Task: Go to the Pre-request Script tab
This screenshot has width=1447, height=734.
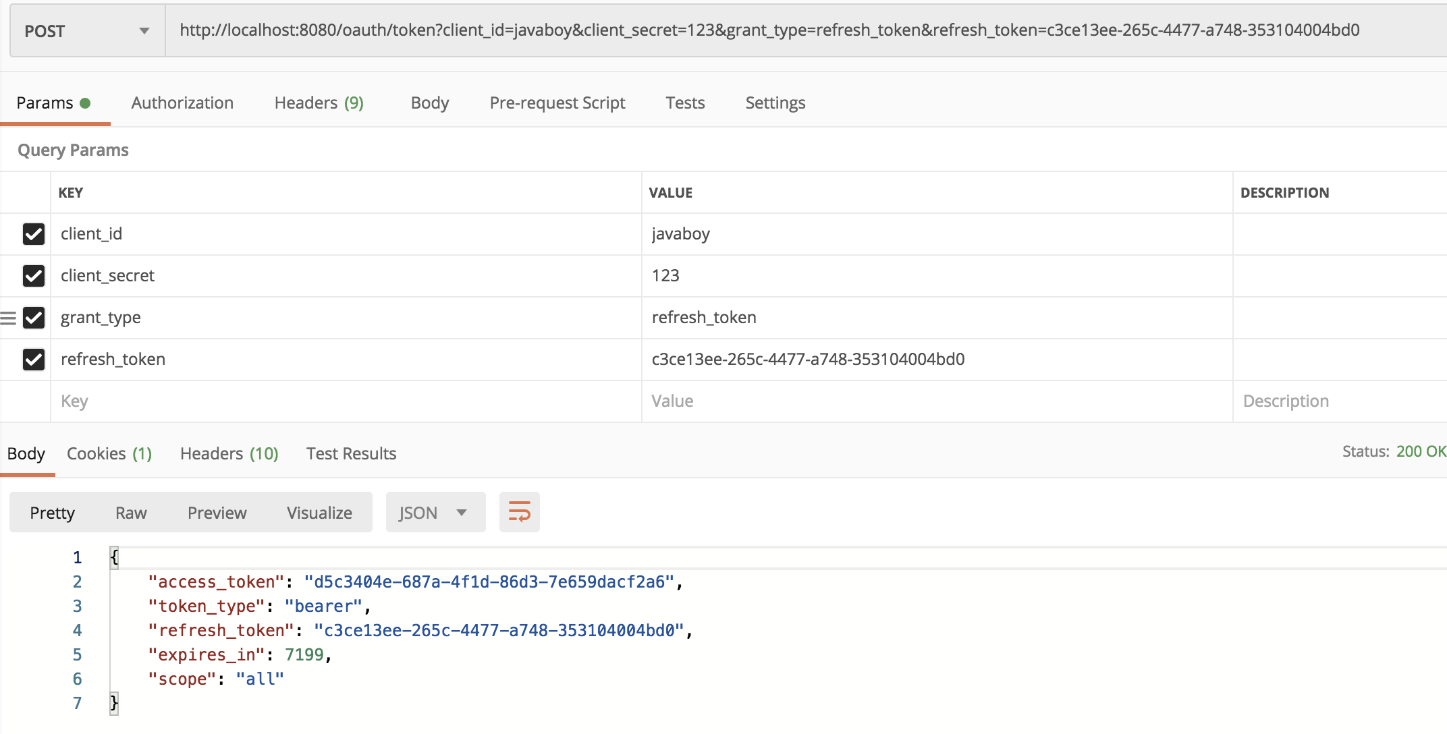Action: point(557,103)
